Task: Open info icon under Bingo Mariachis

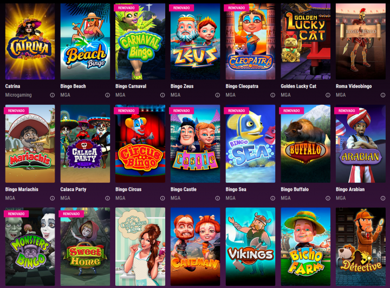Action: click(x=52, y=198)
